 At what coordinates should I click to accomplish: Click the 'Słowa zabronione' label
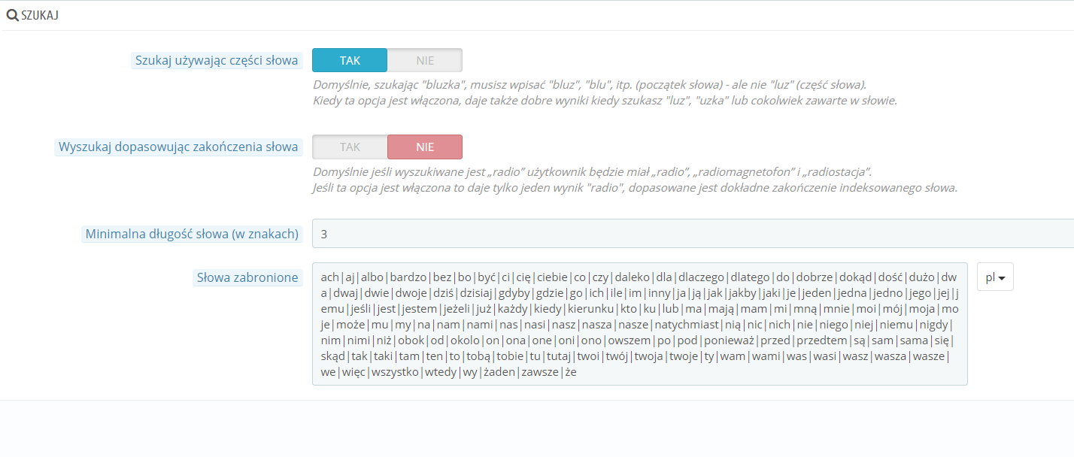coord(247,277)
